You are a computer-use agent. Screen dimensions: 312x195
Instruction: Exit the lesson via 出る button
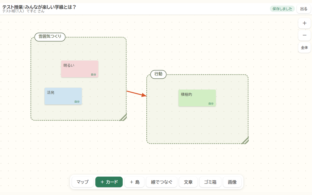304,9
